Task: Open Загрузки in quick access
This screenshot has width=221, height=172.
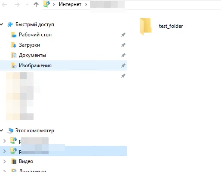Action: pyautogui.click(x=29, y=45)
